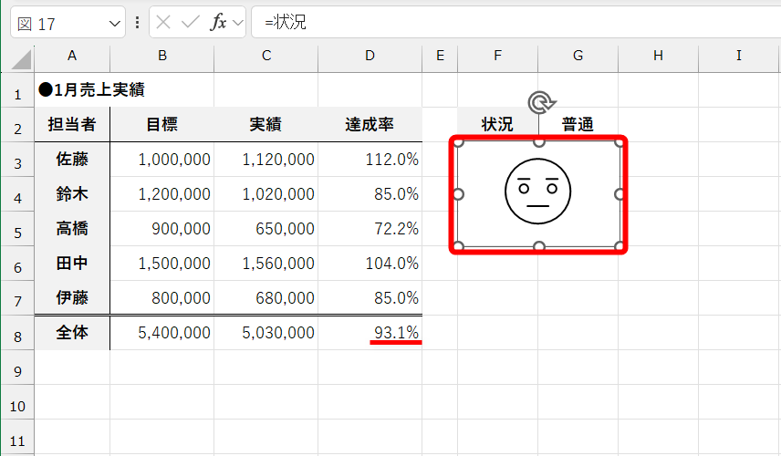Click the 5,030,000 total result cell
781x456 pixels.
(266, 333)
